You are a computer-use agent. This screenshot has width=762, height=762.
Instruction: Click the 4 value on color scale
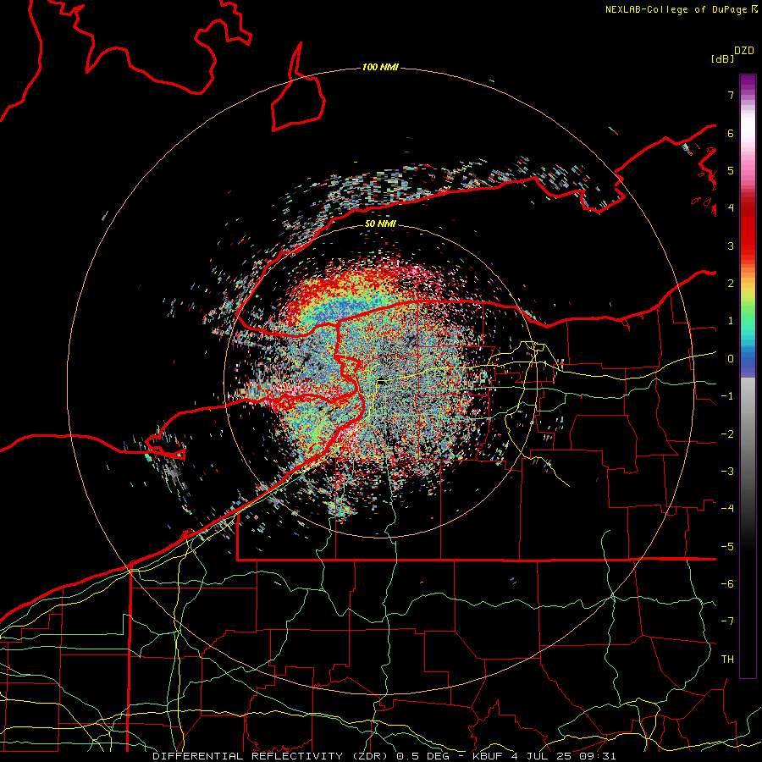(x=731, y=208)
